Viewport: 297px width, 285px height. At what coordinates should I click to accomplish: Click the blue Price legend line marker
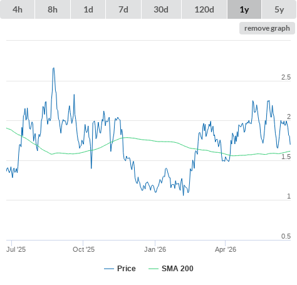(x=109, y=269)
